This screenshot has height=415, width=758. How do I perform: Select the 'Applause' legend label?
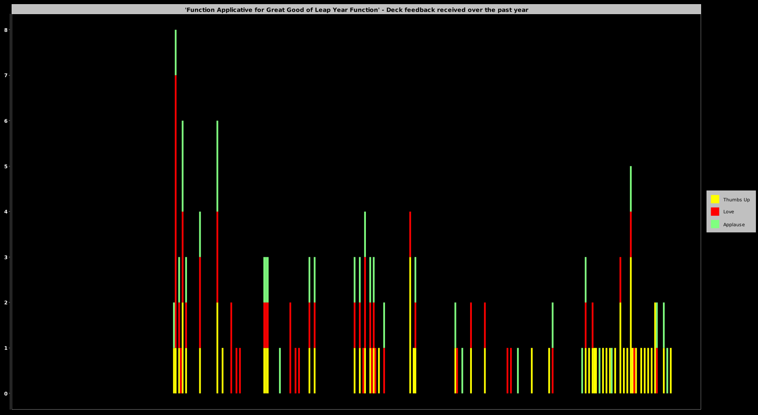click(x=734, y=225)
